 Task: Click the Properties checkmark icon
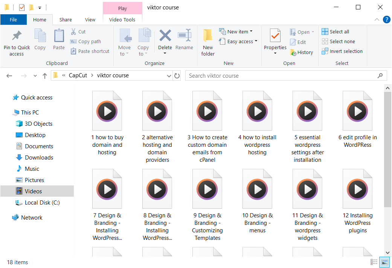coord(275,36)
